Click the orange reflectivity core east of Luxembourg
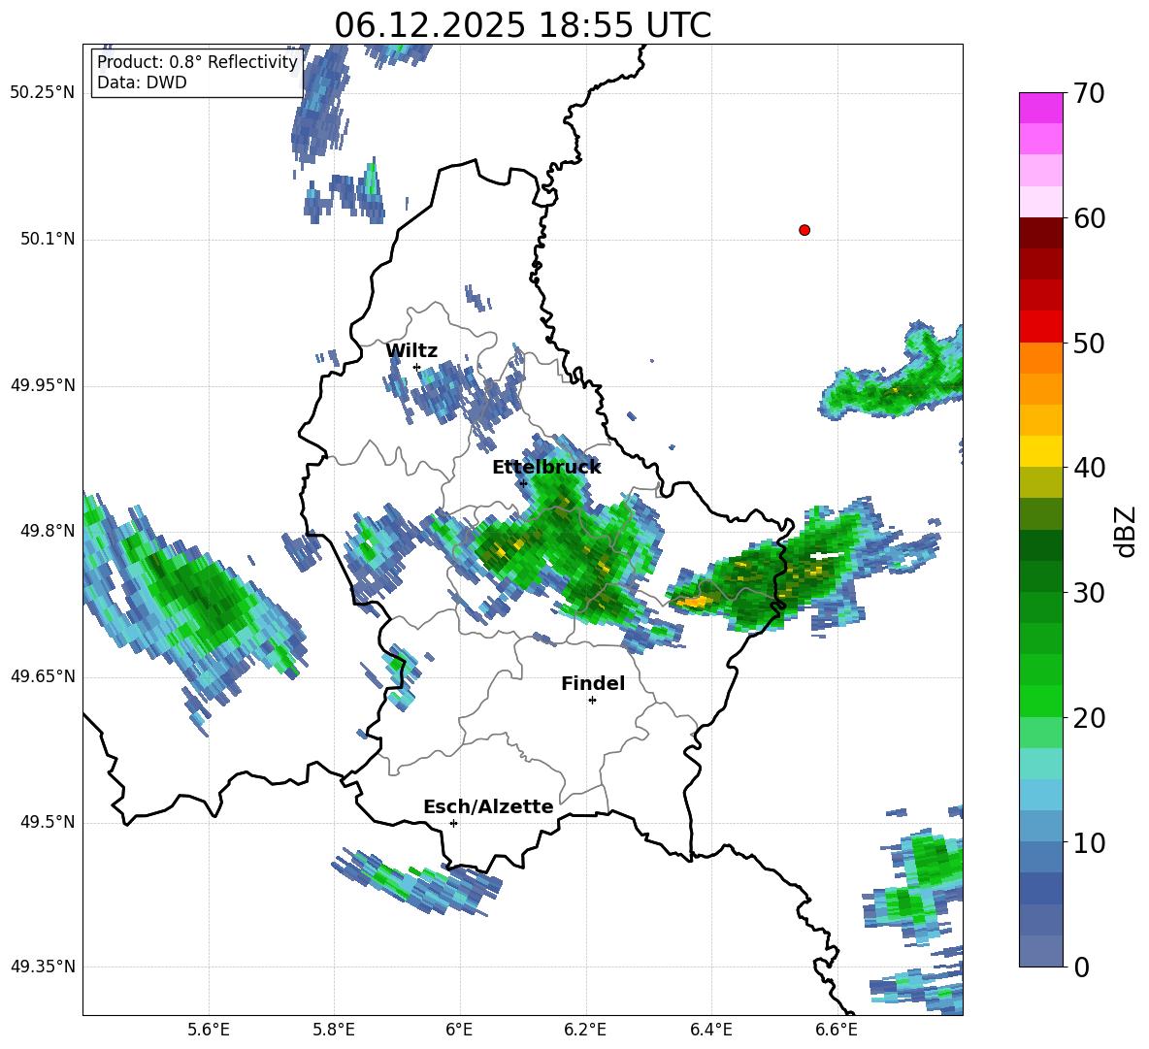The width and height of the screenshot is (1149, 1049). pos(693,603)
